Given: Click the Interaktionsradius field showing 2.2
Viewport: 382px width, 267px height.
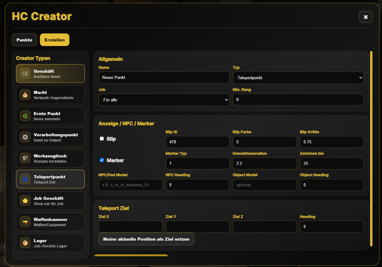Looking at the screenshot, I should click(x=265, y=163).
